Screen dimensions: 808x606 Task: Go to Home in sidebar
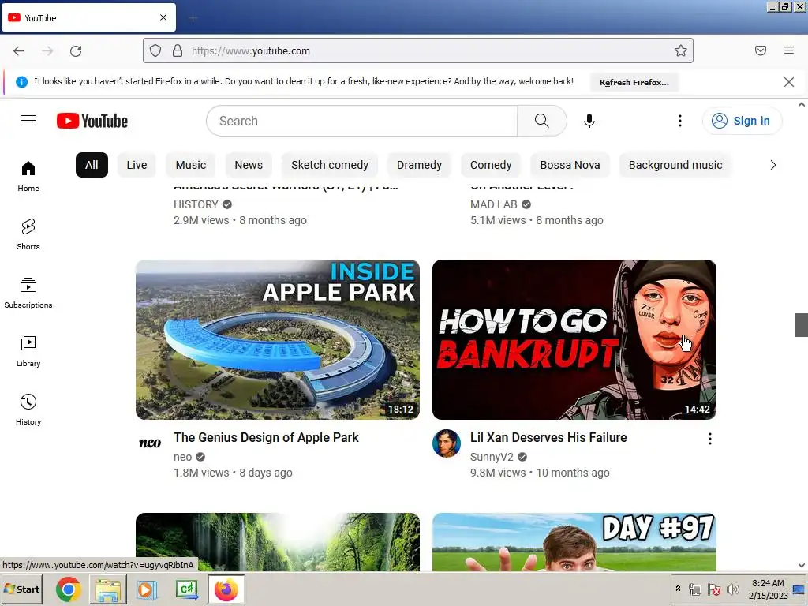(28, 176)
